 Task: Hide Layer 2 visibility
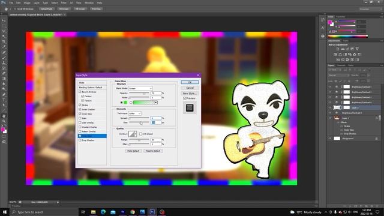click(330, 107)
